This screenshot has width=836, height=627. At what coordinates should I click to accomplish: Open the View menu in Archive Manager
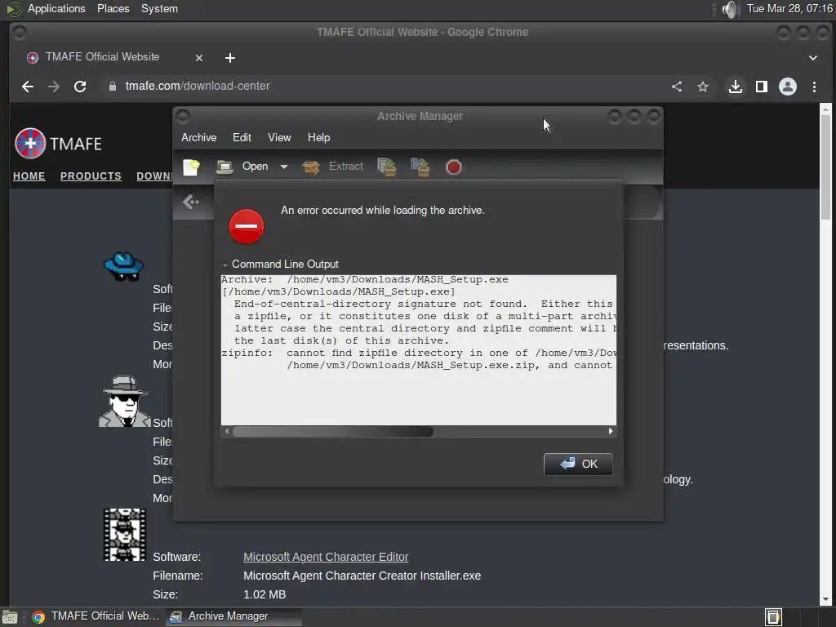279,137
